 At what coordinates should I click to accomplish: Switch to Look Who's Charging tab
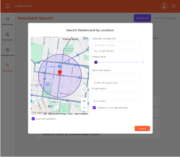pyautogui.click(x=165, y=18)
